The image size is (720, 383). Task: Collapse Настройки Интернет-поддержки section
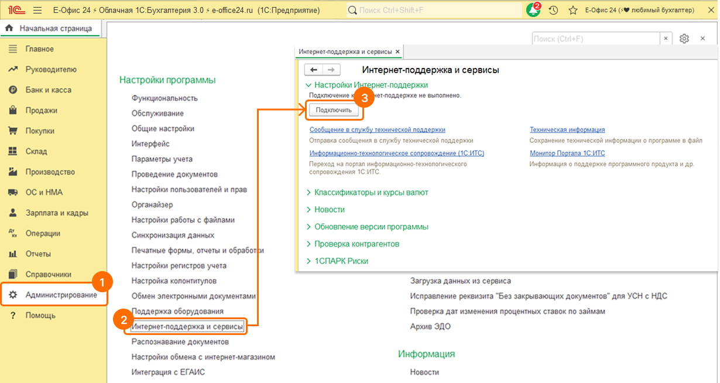[x=309, y=85]
